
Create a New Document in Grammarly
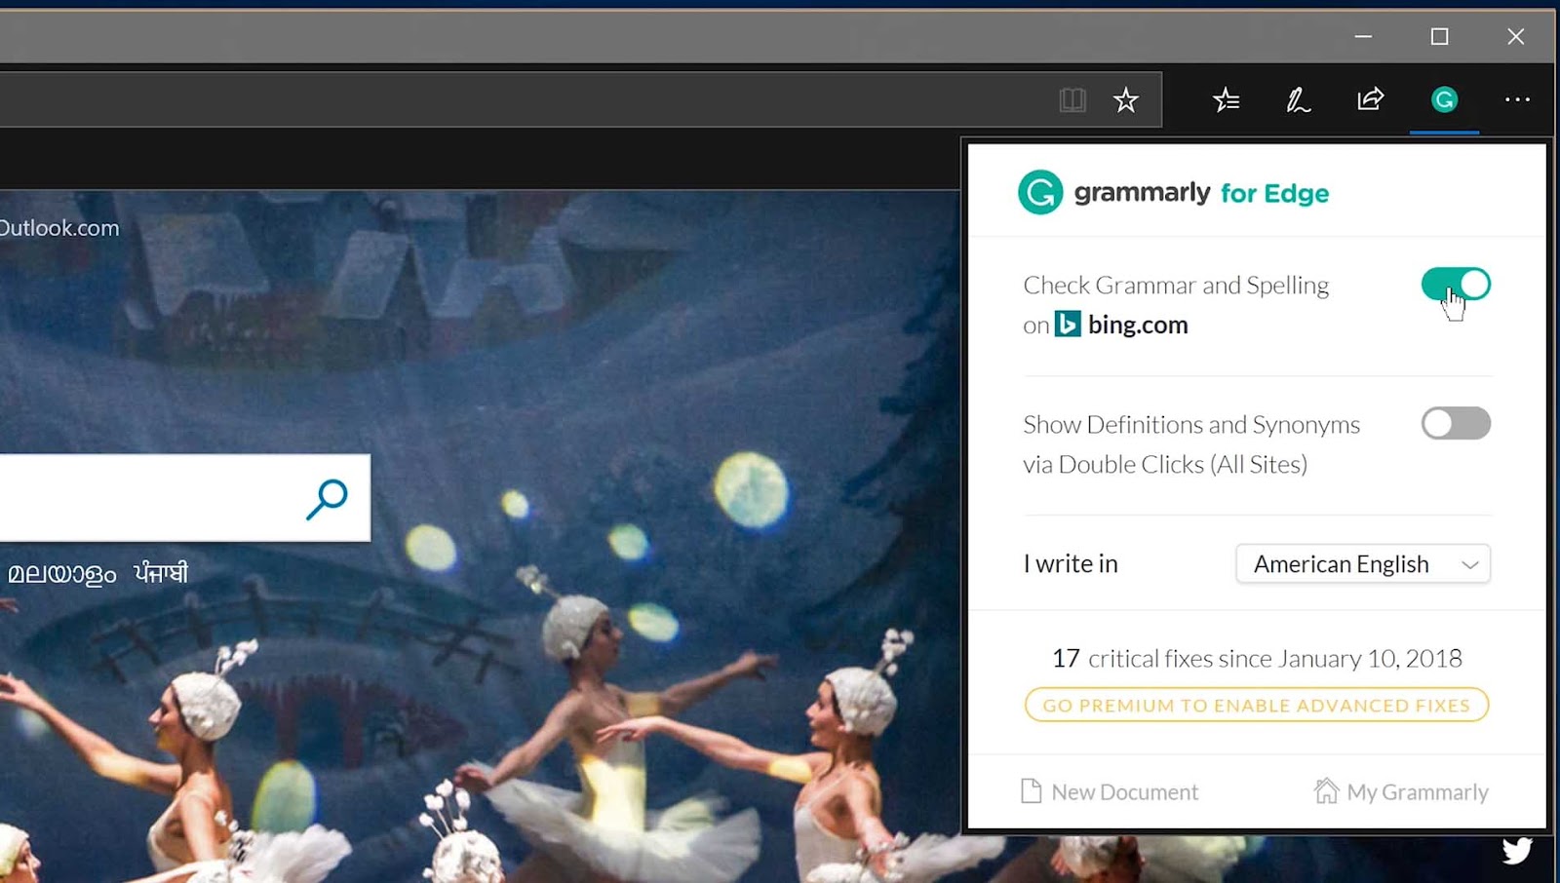[1110, 791]
